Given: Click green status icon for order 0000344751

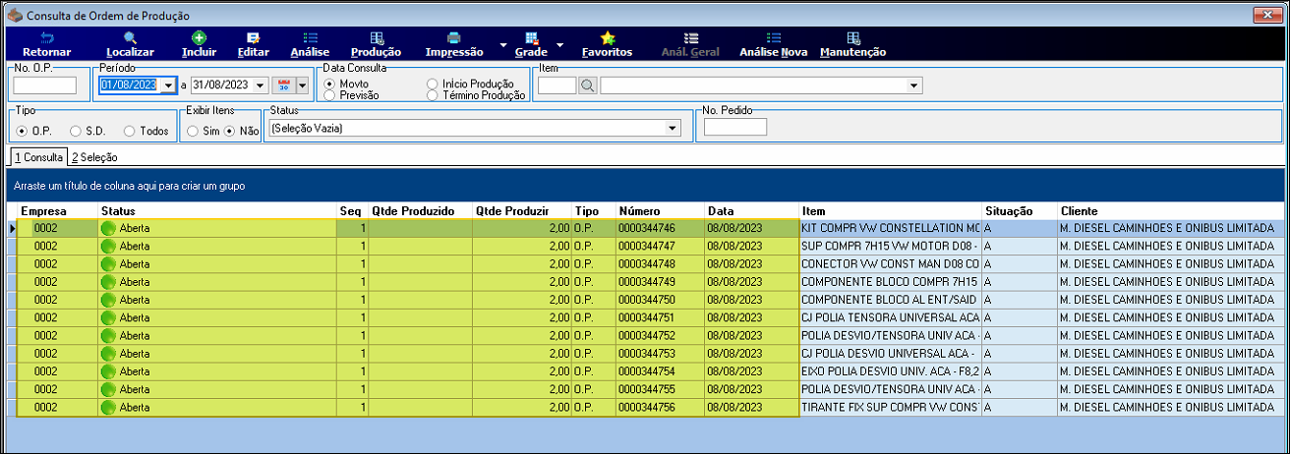Looking at the screenshot, I should 108,317.
